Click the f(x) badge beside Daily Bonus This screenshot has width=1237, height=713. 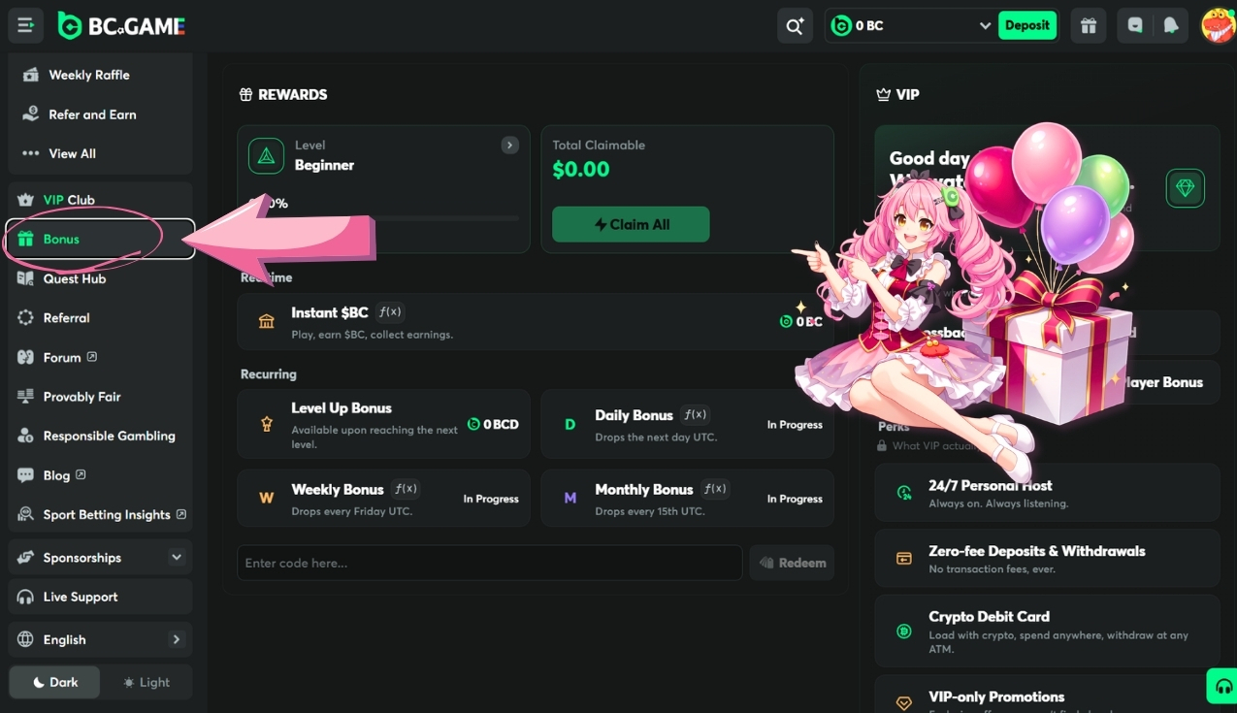point(695,414)
